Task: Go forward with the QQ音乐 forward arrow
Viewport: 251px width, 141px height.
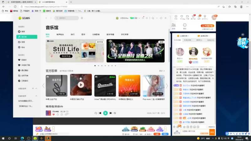Action: click(51, 18)
